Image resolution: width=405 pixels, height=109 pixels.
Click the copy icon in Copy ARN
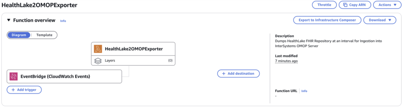[345, 5]
